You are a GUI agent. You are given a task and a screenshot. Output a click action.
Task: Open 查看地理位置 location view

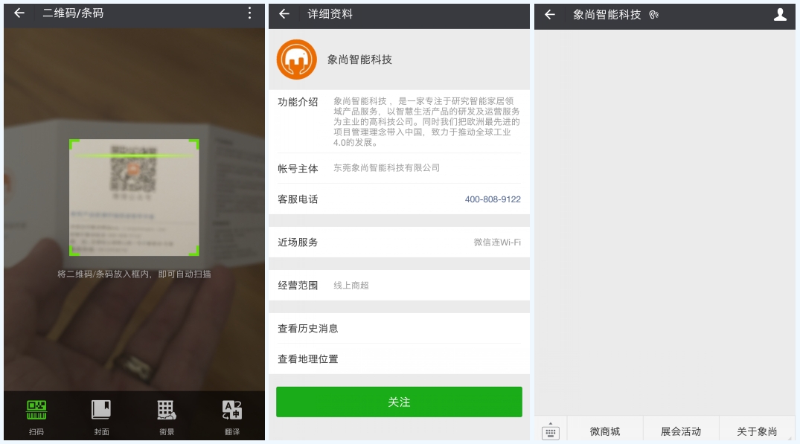point(399,359)
